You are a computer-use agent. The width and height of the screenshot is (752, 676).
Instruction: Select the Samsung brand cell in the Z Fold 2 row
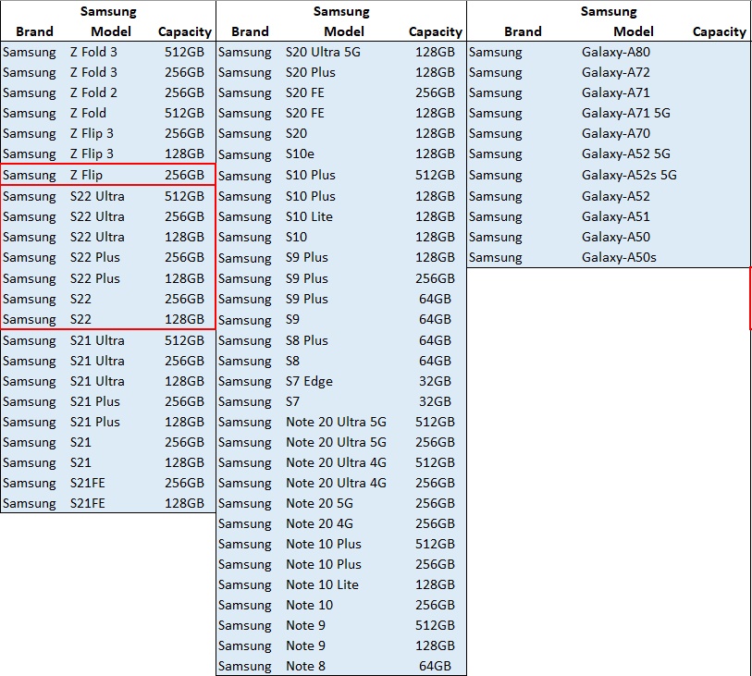click(30, 92)
